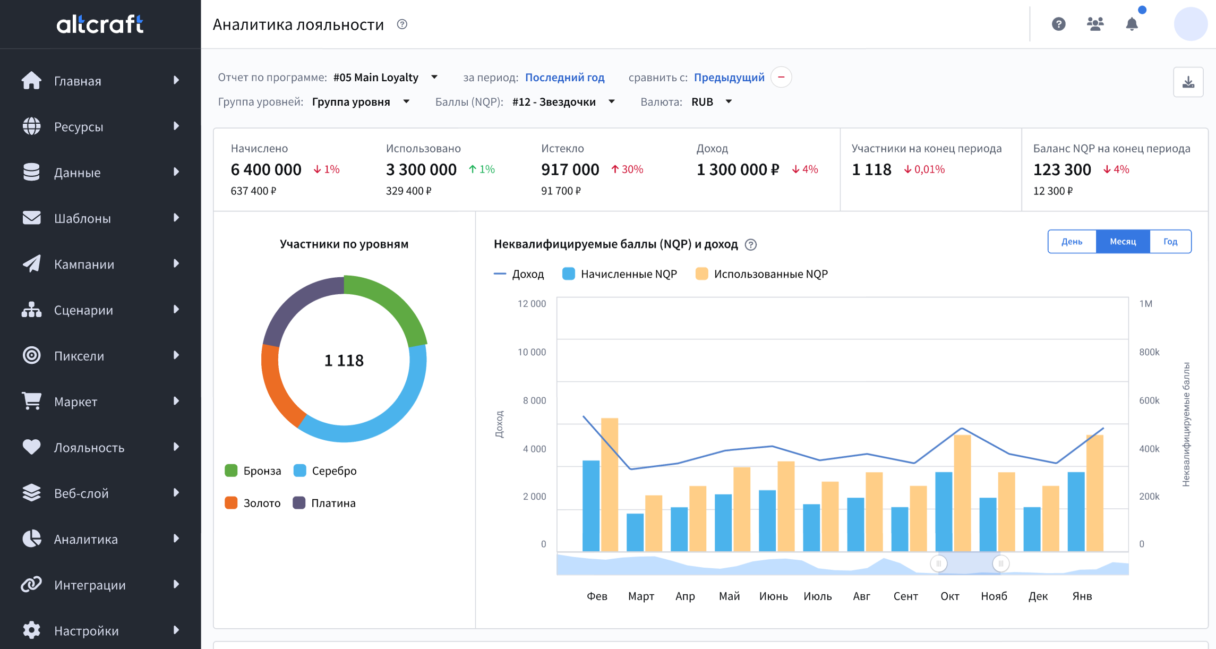The height and width of the screenshot is (649, 1216).
Task: Open help question mark icon in header
Action: coord(1058,24)
